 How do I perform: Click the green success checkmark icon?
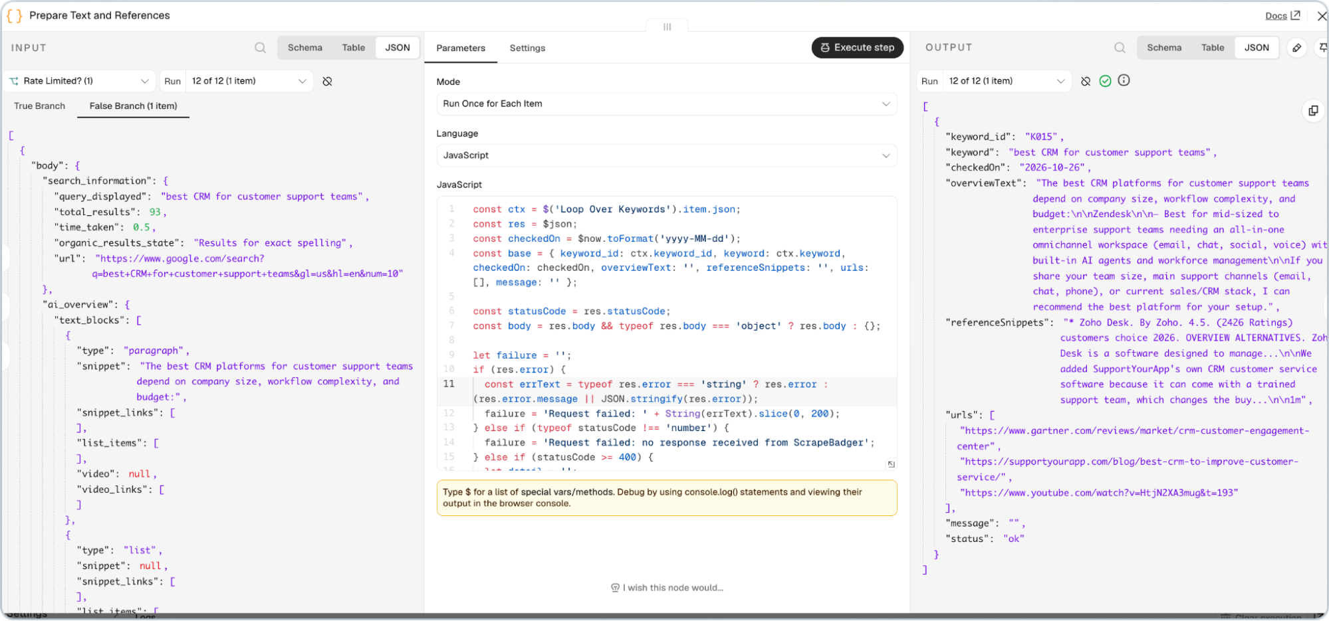pyautogui.click(x=1105, y=81)
